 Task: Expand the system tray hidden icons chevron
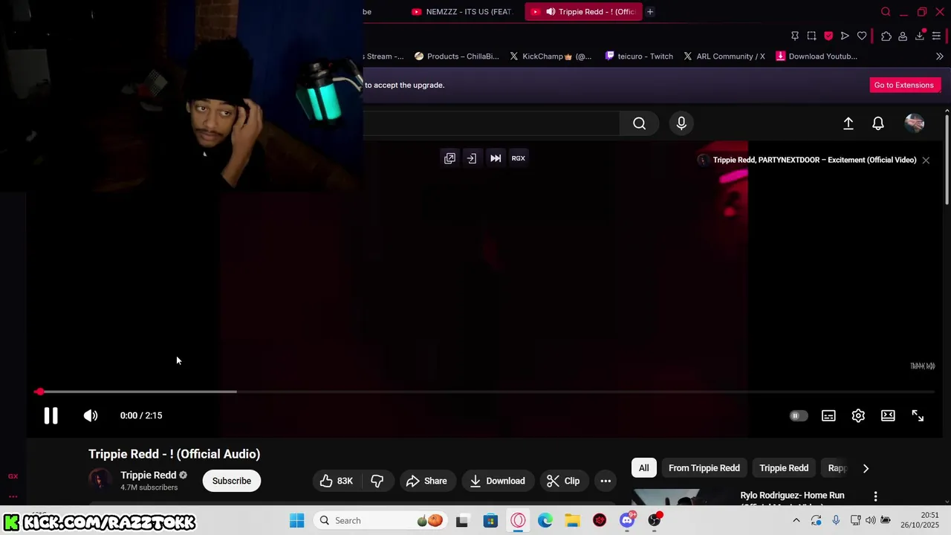tap(796, 520)
